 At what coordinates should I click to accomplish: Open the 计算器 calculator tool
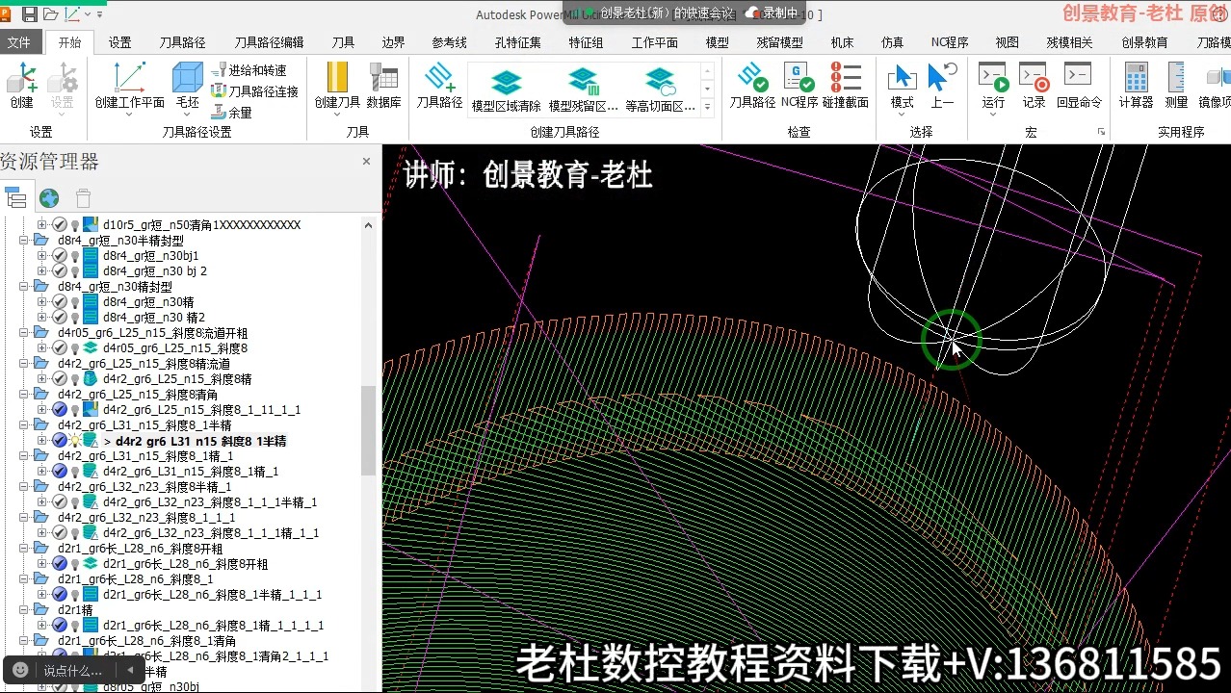coord(1136,85)
